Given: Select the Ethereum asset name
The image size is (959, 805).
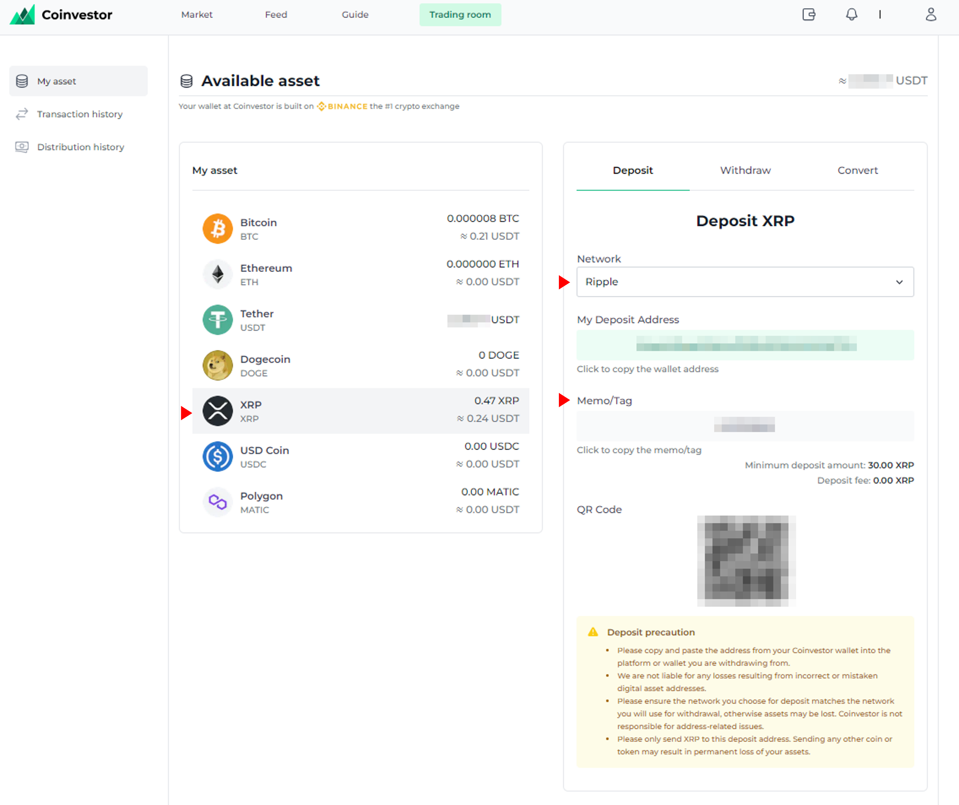Looking at the screenshot, I should point(266,268).
